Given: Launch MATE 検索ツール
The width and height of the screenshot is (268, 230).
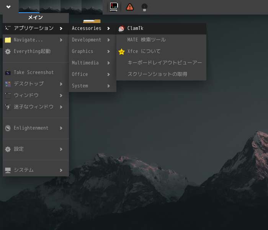Looking at the screenshot, I should pyautogui.click(x=161, y=40).
